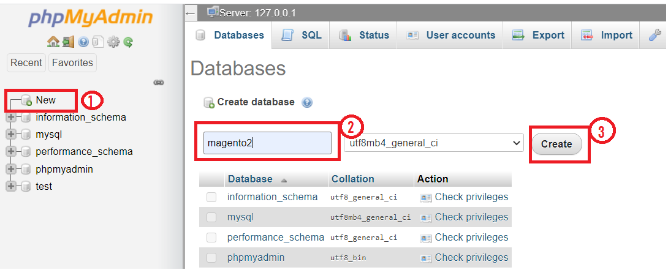Image resolution: width=668 pixels, height=270 pixels.
Task: Expand phpmyadmin tree node
Action: (11, 169)
